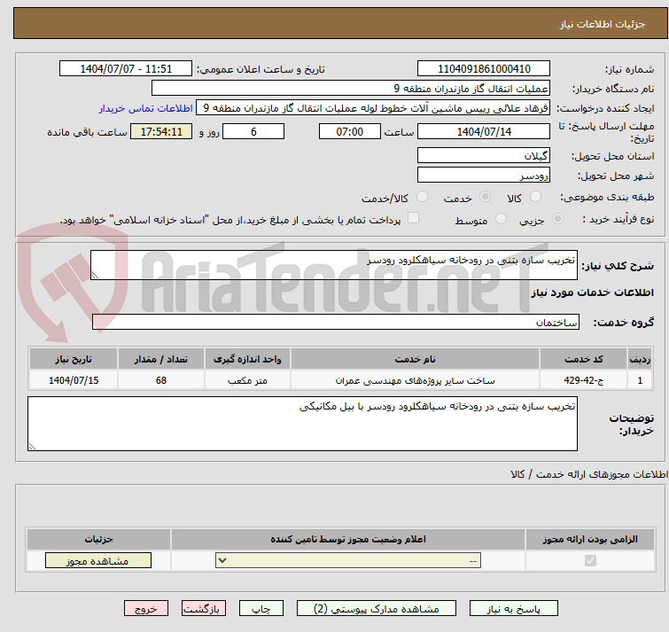Click the واحد اندازه گیری column header
The height and width of the screenshot is (632, 669).
[x=247, y=359]
